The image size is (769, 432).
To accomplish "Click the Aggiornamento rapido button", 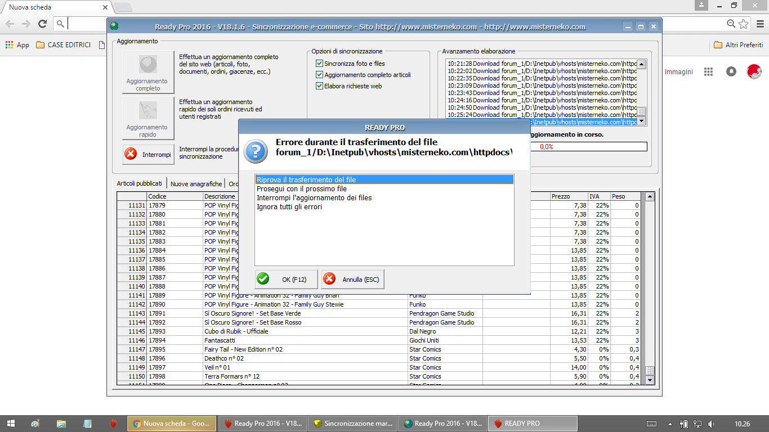I will tap(148, 118).
